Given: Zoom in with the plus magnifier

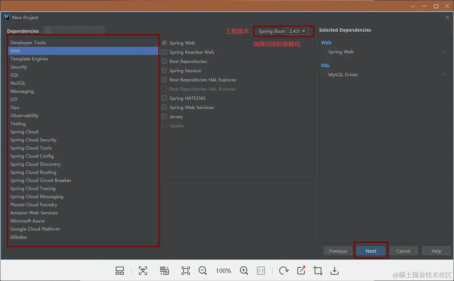Looking at the screenshot, I should tap(244, 271).
